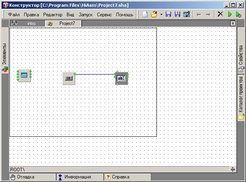
Task: Click the Save project floppy icon
Action: pos(168,14)
